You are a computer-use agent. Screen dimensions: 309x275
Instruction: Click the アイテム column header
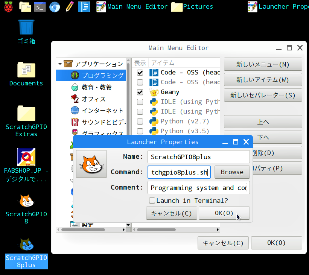[x=184, y=63]
